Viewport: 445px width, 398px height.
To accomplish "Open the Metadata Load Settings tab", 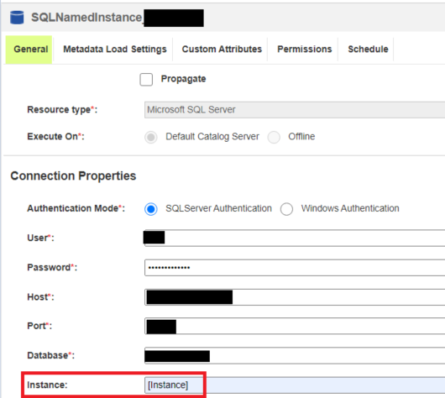I will pyautogui.click(x=115, y=50).
